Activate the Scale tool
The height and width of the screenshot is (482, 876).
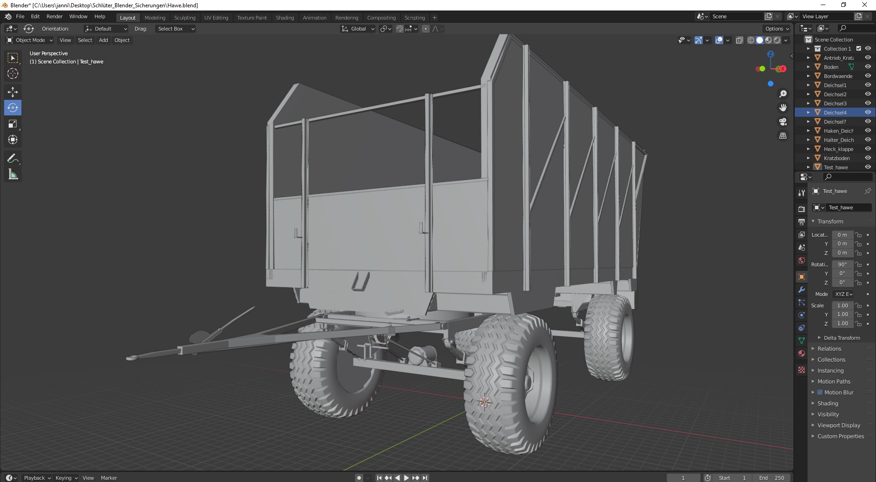point(13,124)
